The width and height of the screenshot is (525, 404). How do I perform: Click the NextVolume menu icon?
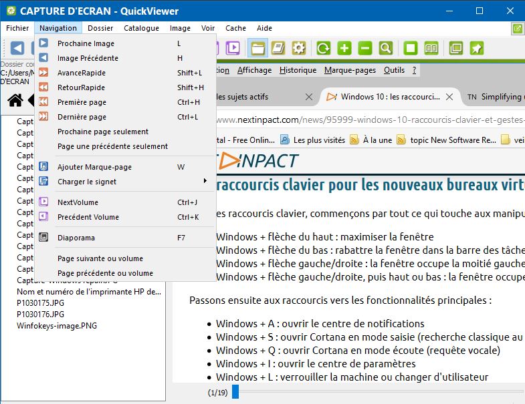coord(43,202)
